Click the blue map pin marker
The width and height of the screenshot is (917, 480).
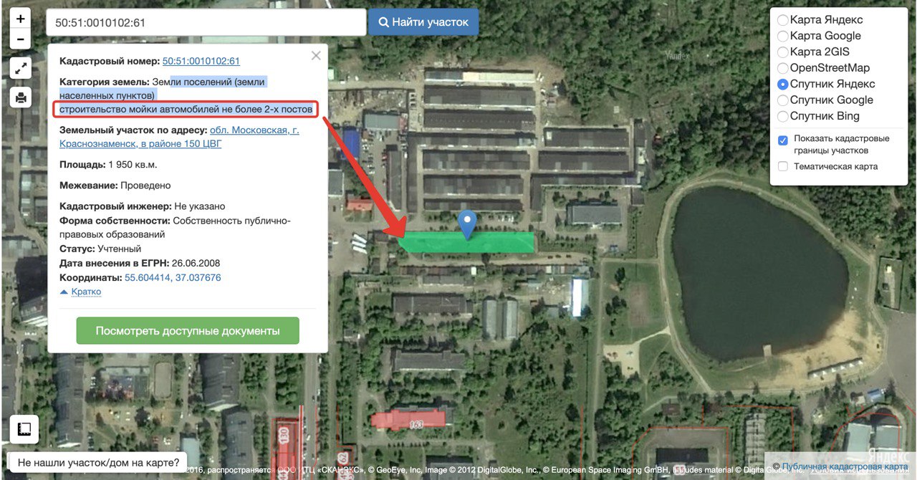(467, 224)
